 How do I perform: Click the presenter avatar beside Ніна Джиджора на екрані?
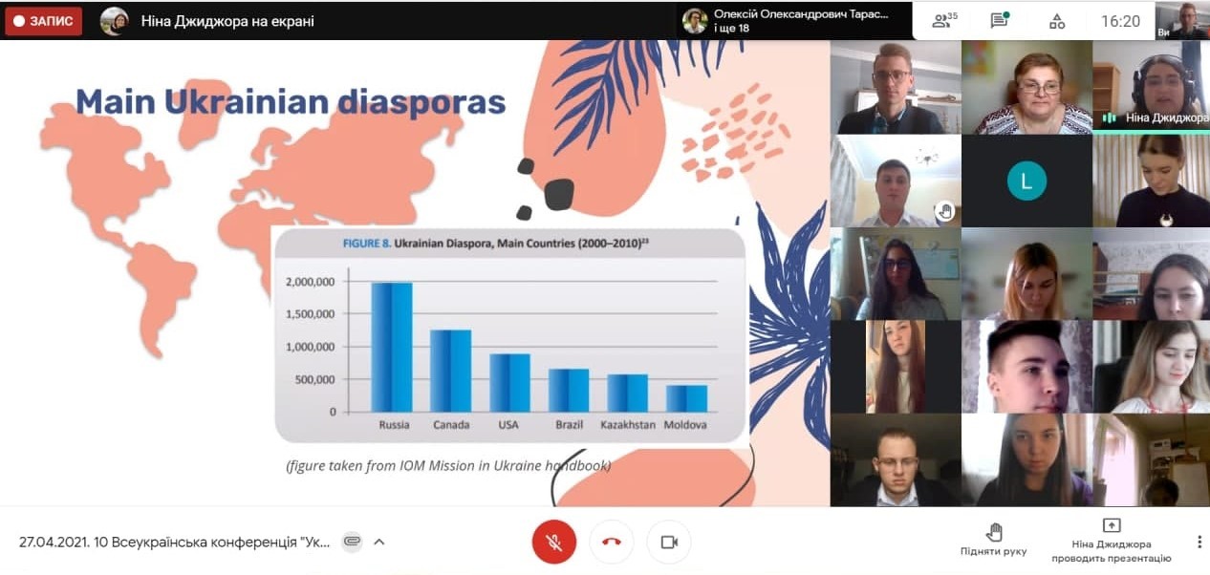click(115, 21)
